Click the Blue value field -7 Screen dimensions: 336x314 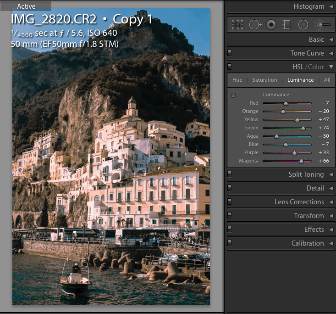point(325,144)
